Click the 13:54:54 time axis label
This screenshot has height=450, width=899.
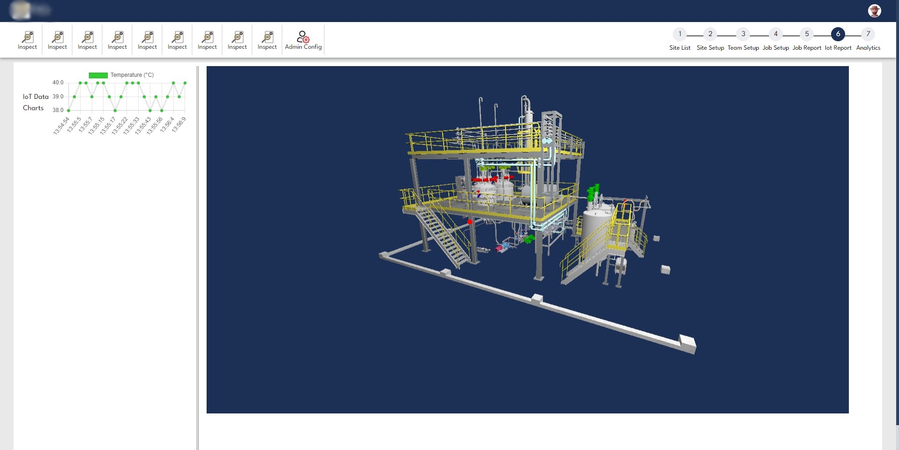(x=61, y=126)
